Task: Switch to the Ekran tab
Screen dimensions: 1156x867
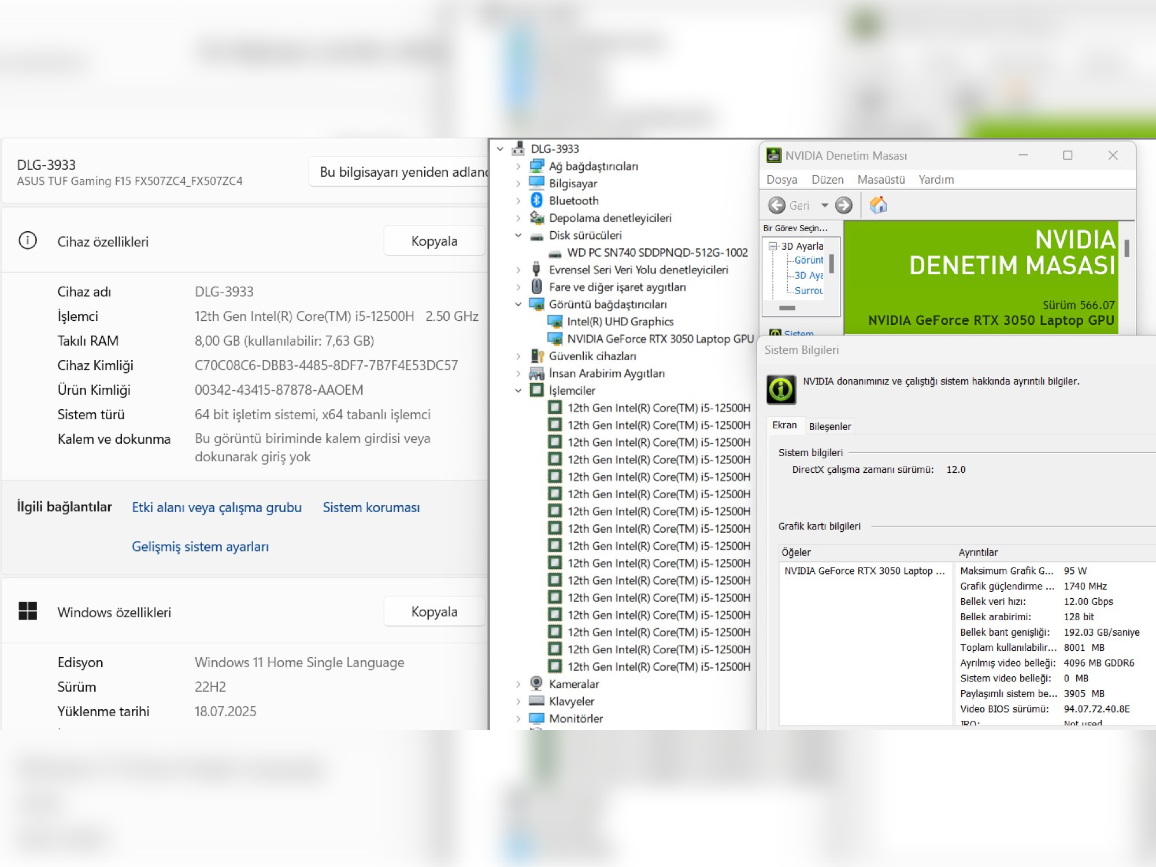Action: pyautogui.click(x=784, y=425)
